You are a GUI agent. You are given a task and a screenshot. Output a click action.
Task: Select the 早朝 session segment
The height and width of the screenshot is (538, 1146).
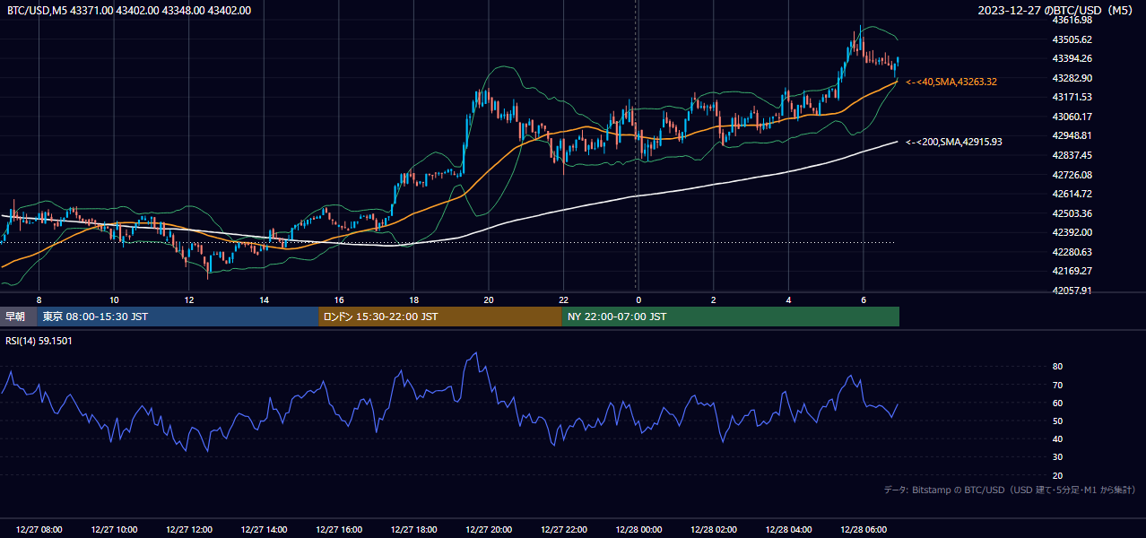(x=19, y=317)
